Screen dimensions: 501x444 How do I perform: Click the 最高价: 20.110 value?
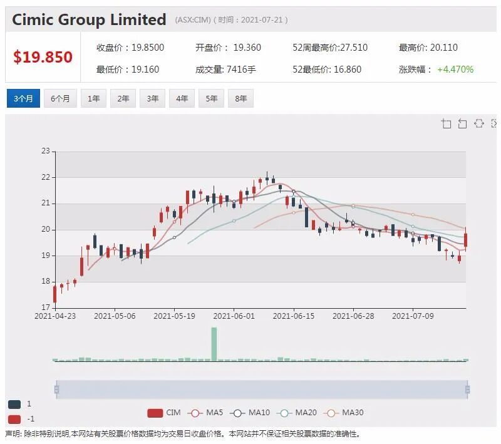point(428,48)
